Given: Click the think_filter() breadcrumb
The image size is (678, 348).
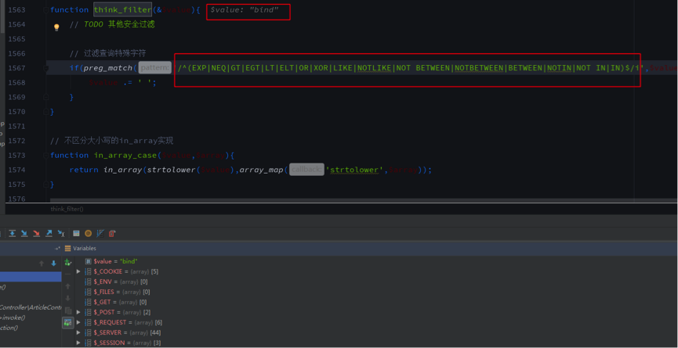Looking at the screenshot, I should [x=67, y=209].
